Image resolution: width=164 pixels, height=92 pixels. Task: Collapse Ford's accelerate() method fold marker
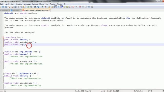click(x=3, y=83)
